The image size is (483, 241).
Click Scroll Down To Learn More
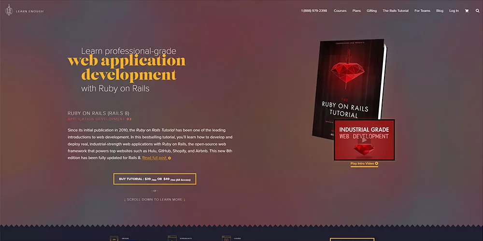[x=155, y=199]
